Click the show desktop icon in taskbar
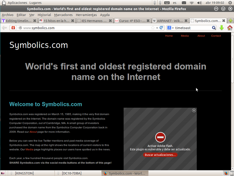Viewport: 234px width, 176px height. [x=3, y=173]
